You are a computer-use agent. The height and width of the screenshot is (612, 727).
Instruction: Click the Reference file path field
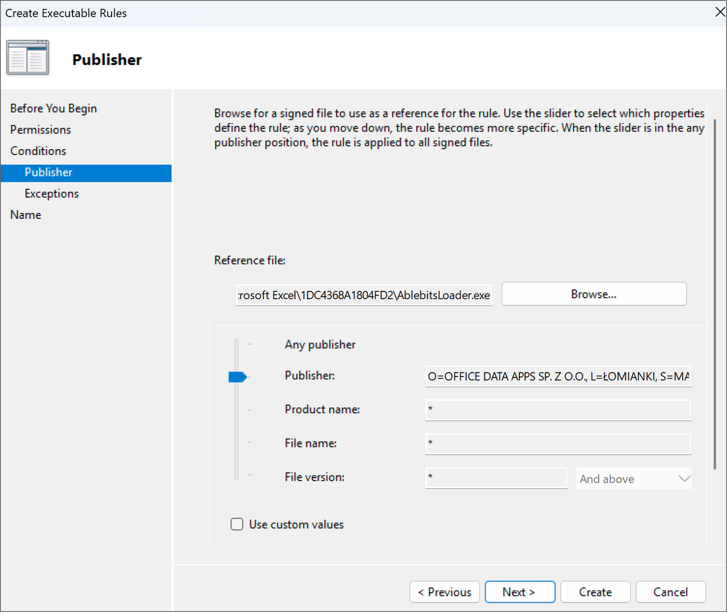click(x=363, y=295)
